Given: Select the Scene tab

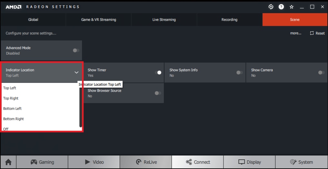Looking at the screenshot, I should [295, 20].
